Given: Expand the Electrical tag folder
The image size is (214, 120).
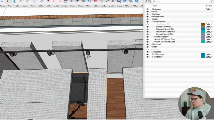Looking at the screenshot, I should 151,44.
